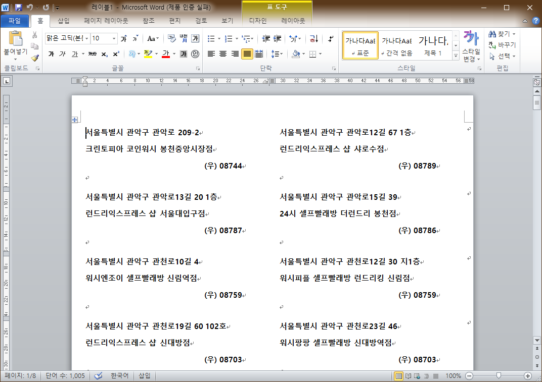
Task: Toggle character shading 가
Action: 184,54
